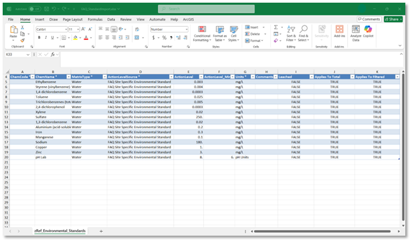412x243 pixels.
Task: Expand the font name Calibri dropdown
Action: 66,29
